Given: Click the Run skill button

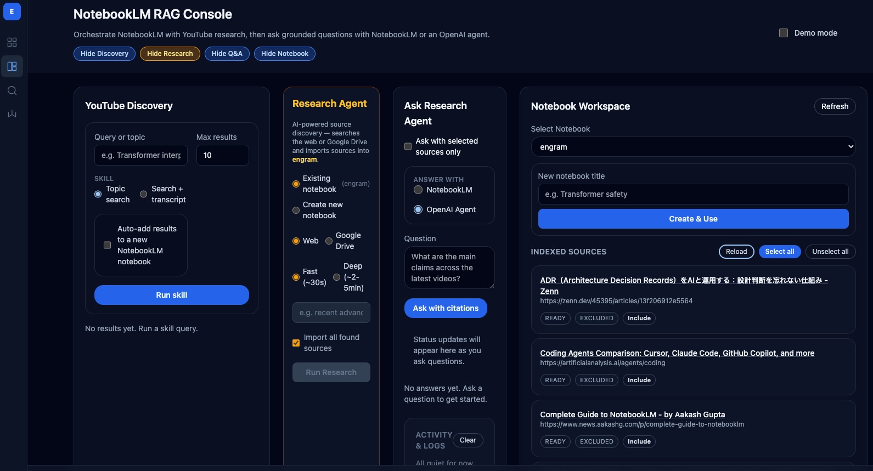Looking at the screenshot, I should click(172, 295).
